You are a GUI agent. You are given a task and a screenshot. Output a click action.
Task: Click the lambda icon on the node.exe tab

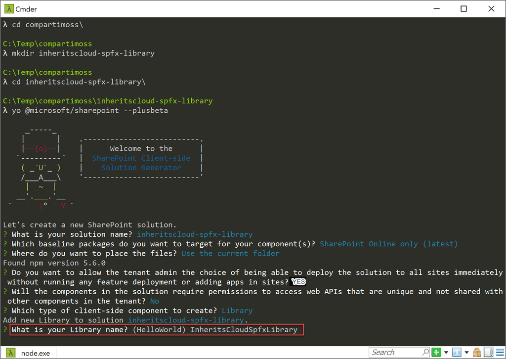pos(11,353)
